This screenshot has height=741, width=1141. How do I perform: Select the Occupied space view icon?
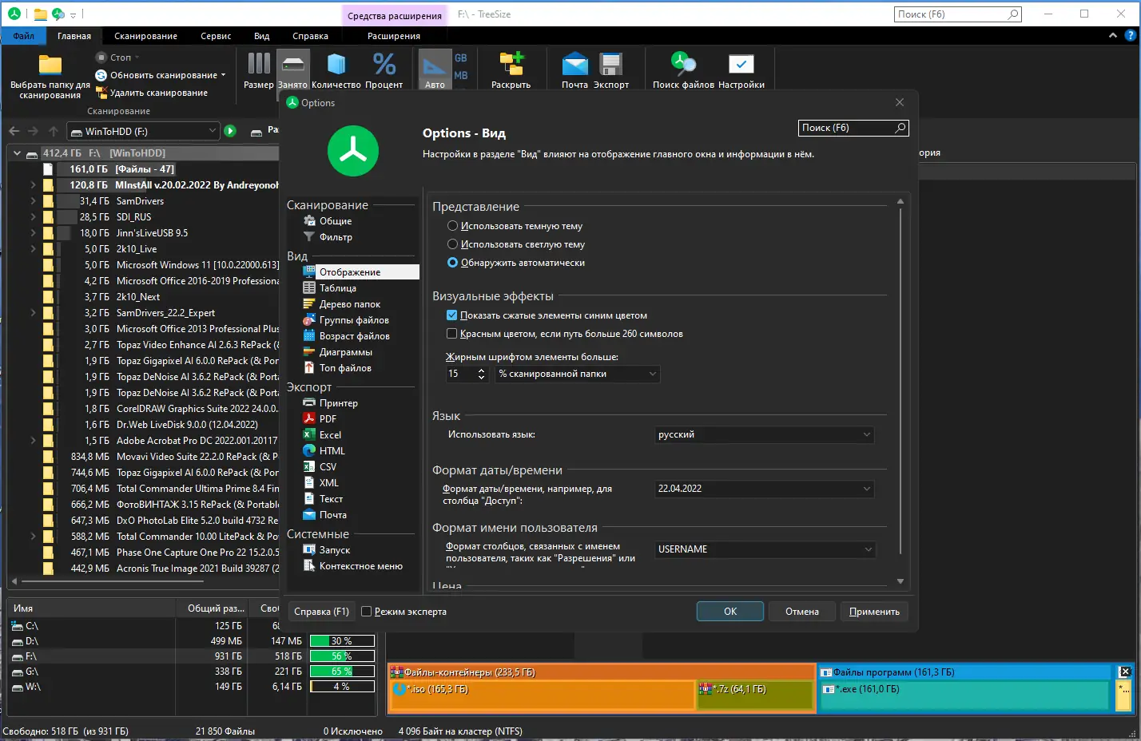coord(292,64)
